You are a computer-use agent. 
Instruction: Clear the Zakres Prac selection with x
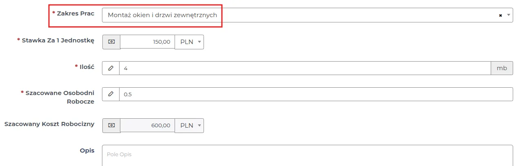(500, 15)
